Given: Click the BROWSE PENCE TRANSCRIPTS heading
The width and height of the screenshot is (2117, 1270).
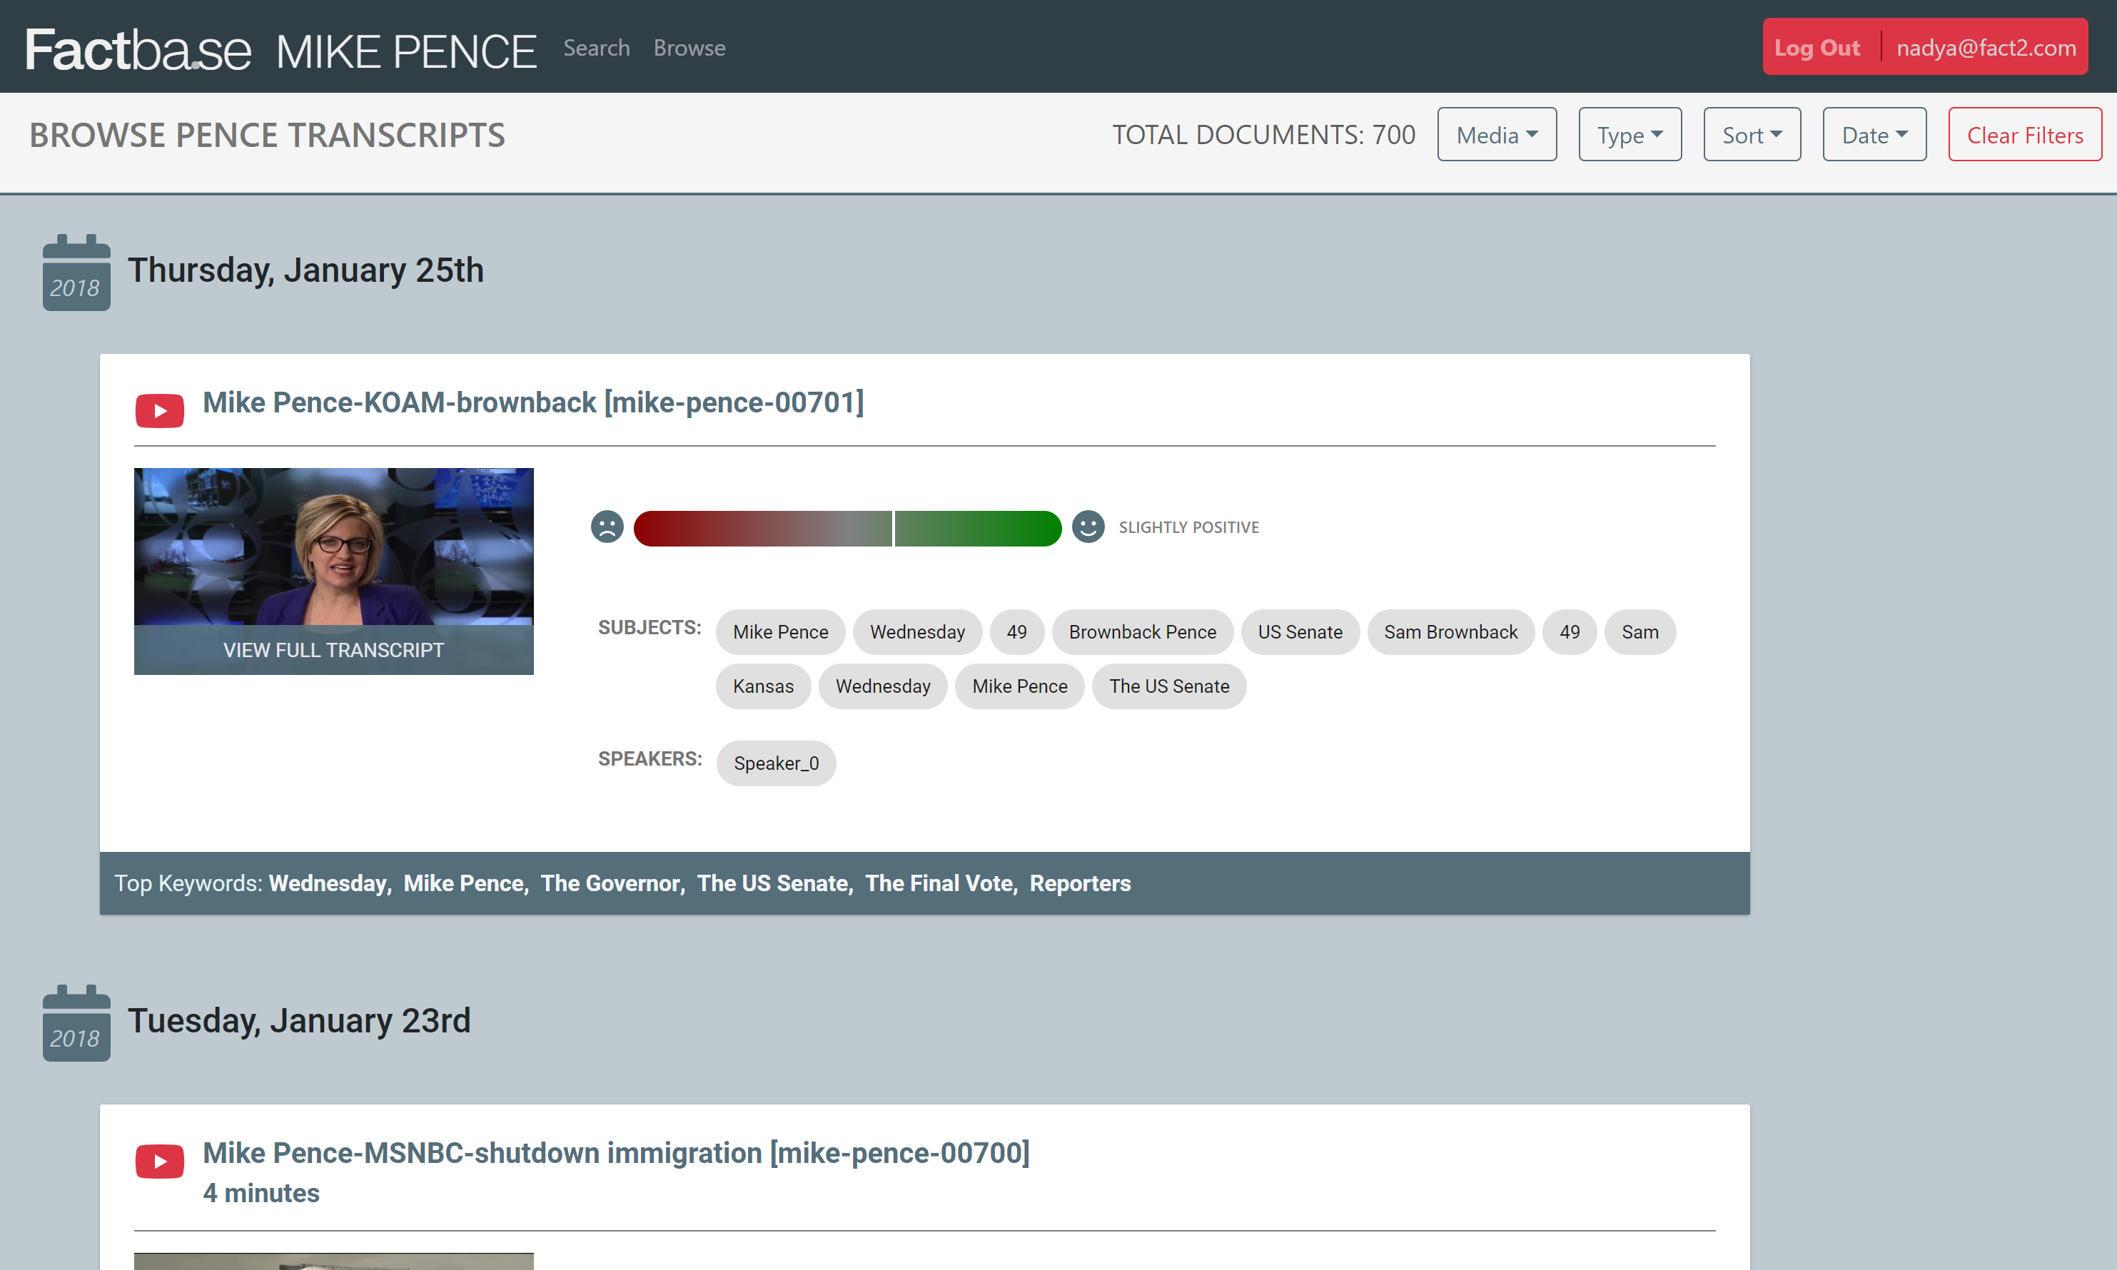Looking at the screenshot, I should pos(267,136).
